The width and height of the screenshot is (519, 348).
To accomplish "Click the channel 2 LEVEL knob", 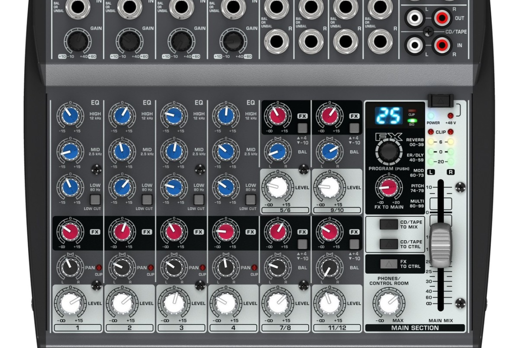I will point(122,303).
